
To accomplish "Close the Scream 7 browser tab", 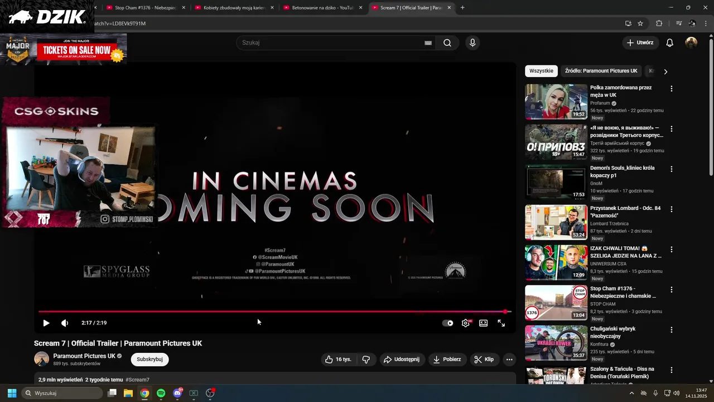I will (448, 8).
